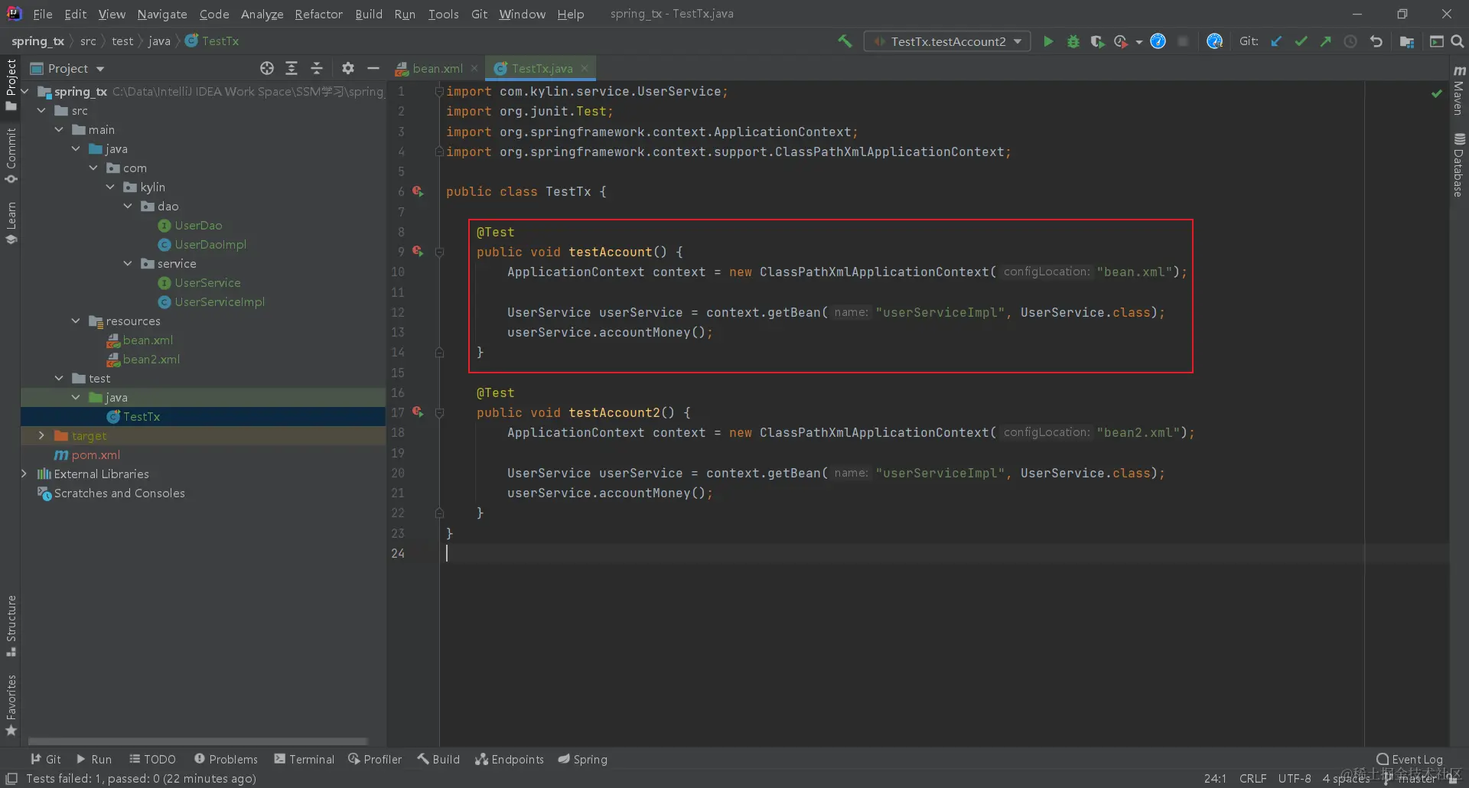Toggle the Maven tool window
The width and height of the screenshot is (1469, 788).
(1458, 92)
